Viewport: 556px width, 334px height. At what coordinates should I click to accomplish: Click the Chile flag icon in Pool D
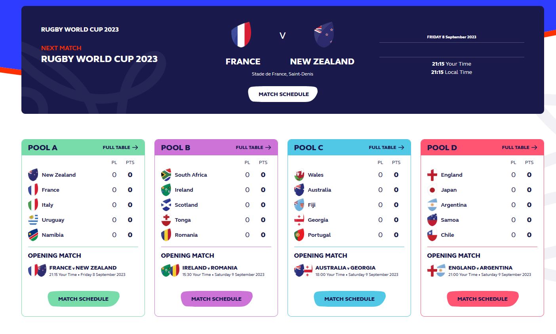tap(432, 235)
